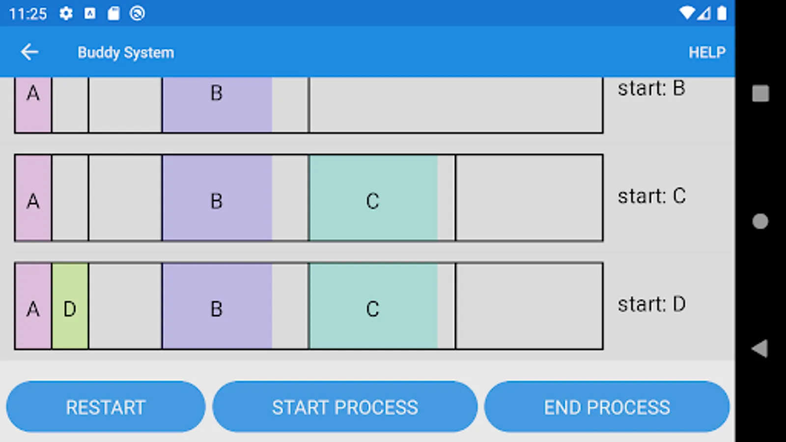Viewport: 786px width, 442px height.
Task: Tap the Buddy System title text
Action: point(126,53)
